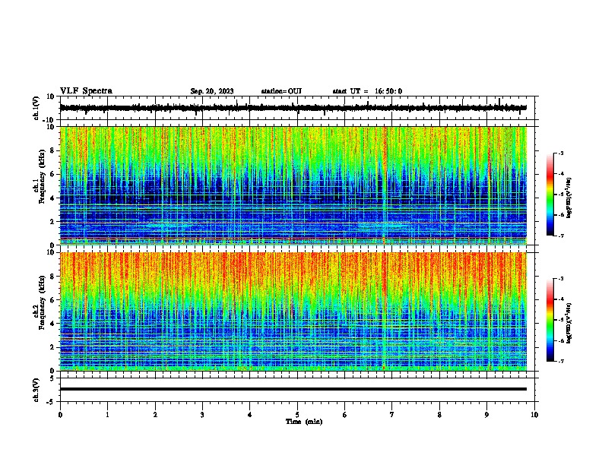The width and height of the screenshot is (602, 465).
Task: Click the ch.1 spectrogram color scale bar
Action: (x=550, y=195)
